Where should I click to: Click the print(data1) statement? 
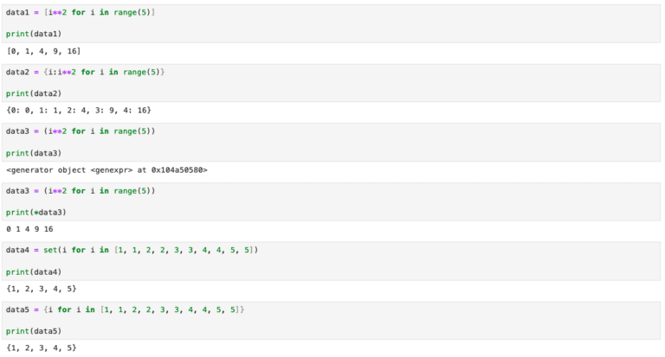[34, 33]
